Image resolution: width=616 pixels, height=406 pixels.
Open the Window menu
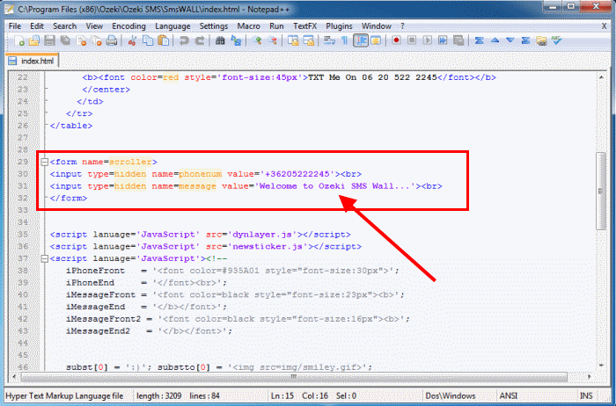(x=377, y=26)
